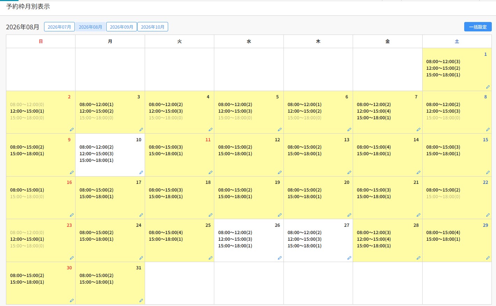The image size is (496, 306).
Task: Select the 12:00〜15:00(4) slot on August 28
Action: [374, 239]
